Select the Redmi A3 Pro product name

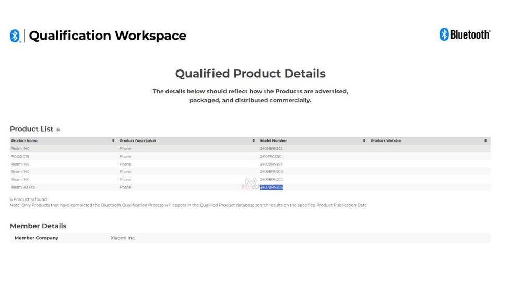click(x=23, y=187)
